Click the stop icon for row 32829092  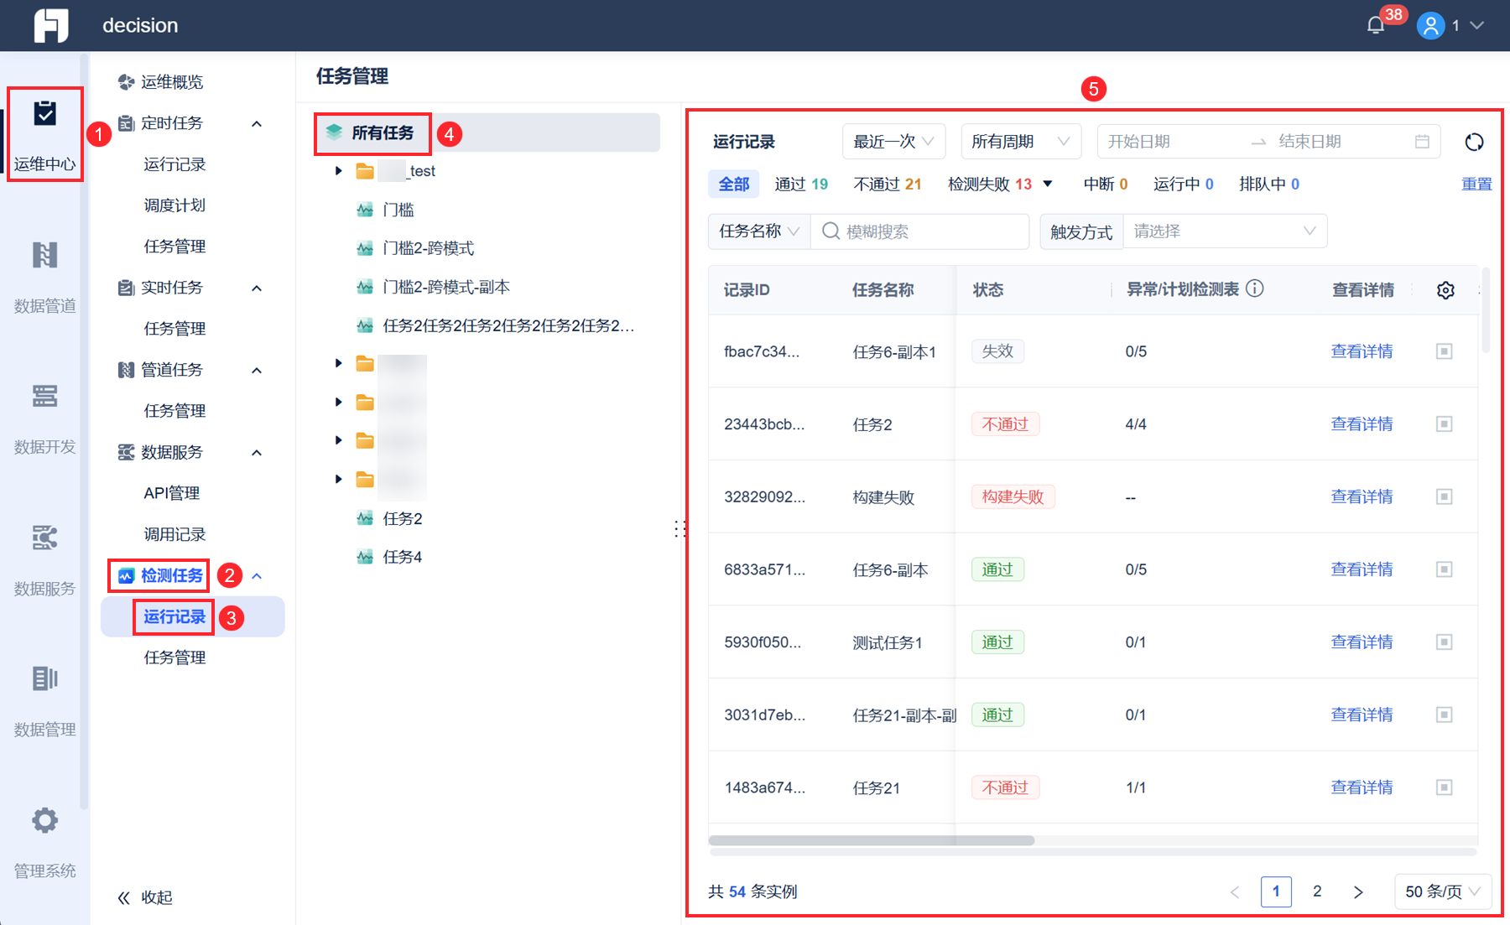(x=1444, y=496)
